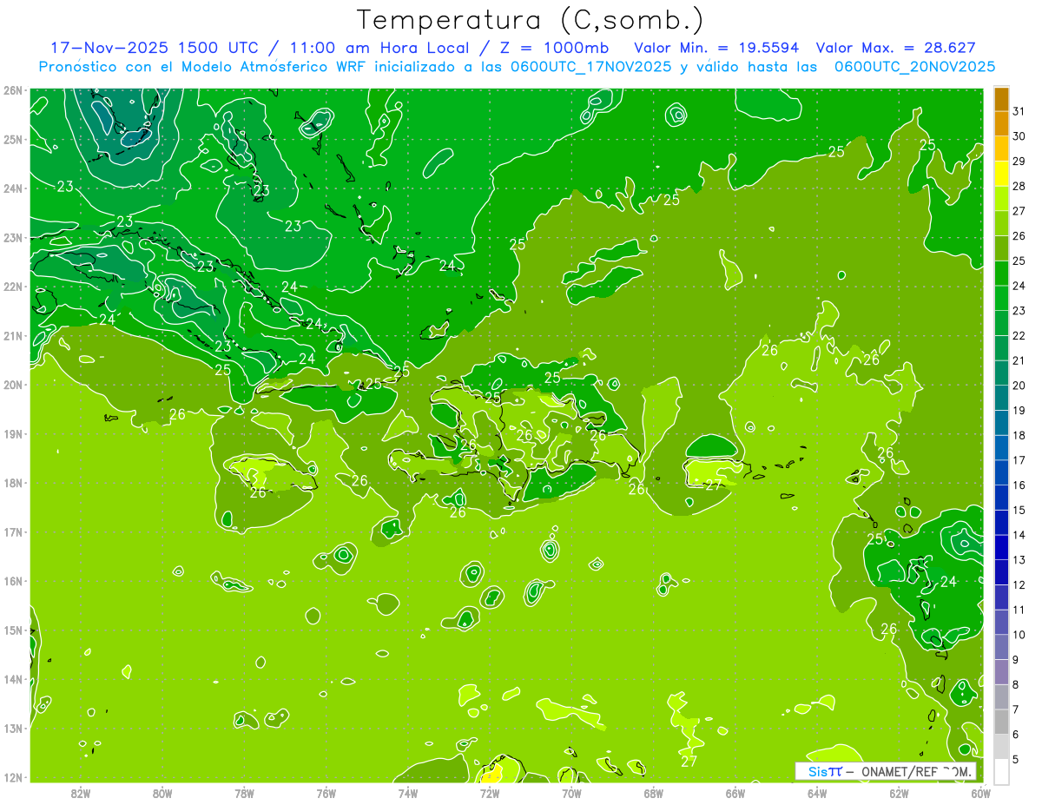Pick the yellow colorbar swatch between 28 and 29

pyautogui.click(x=1001, y=174)
